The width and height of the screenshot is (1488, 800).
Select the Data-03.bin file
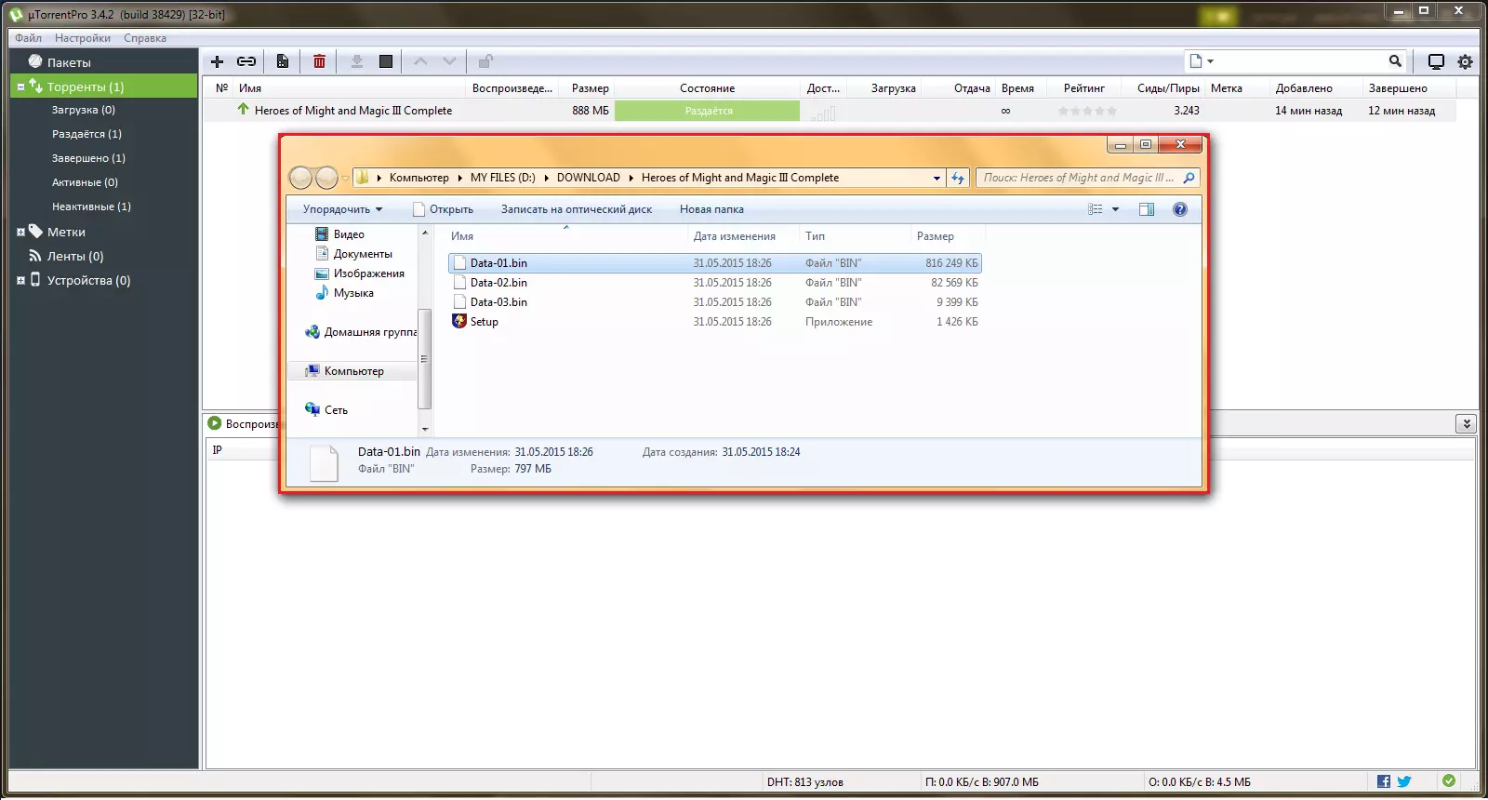(x=714, y=302)
